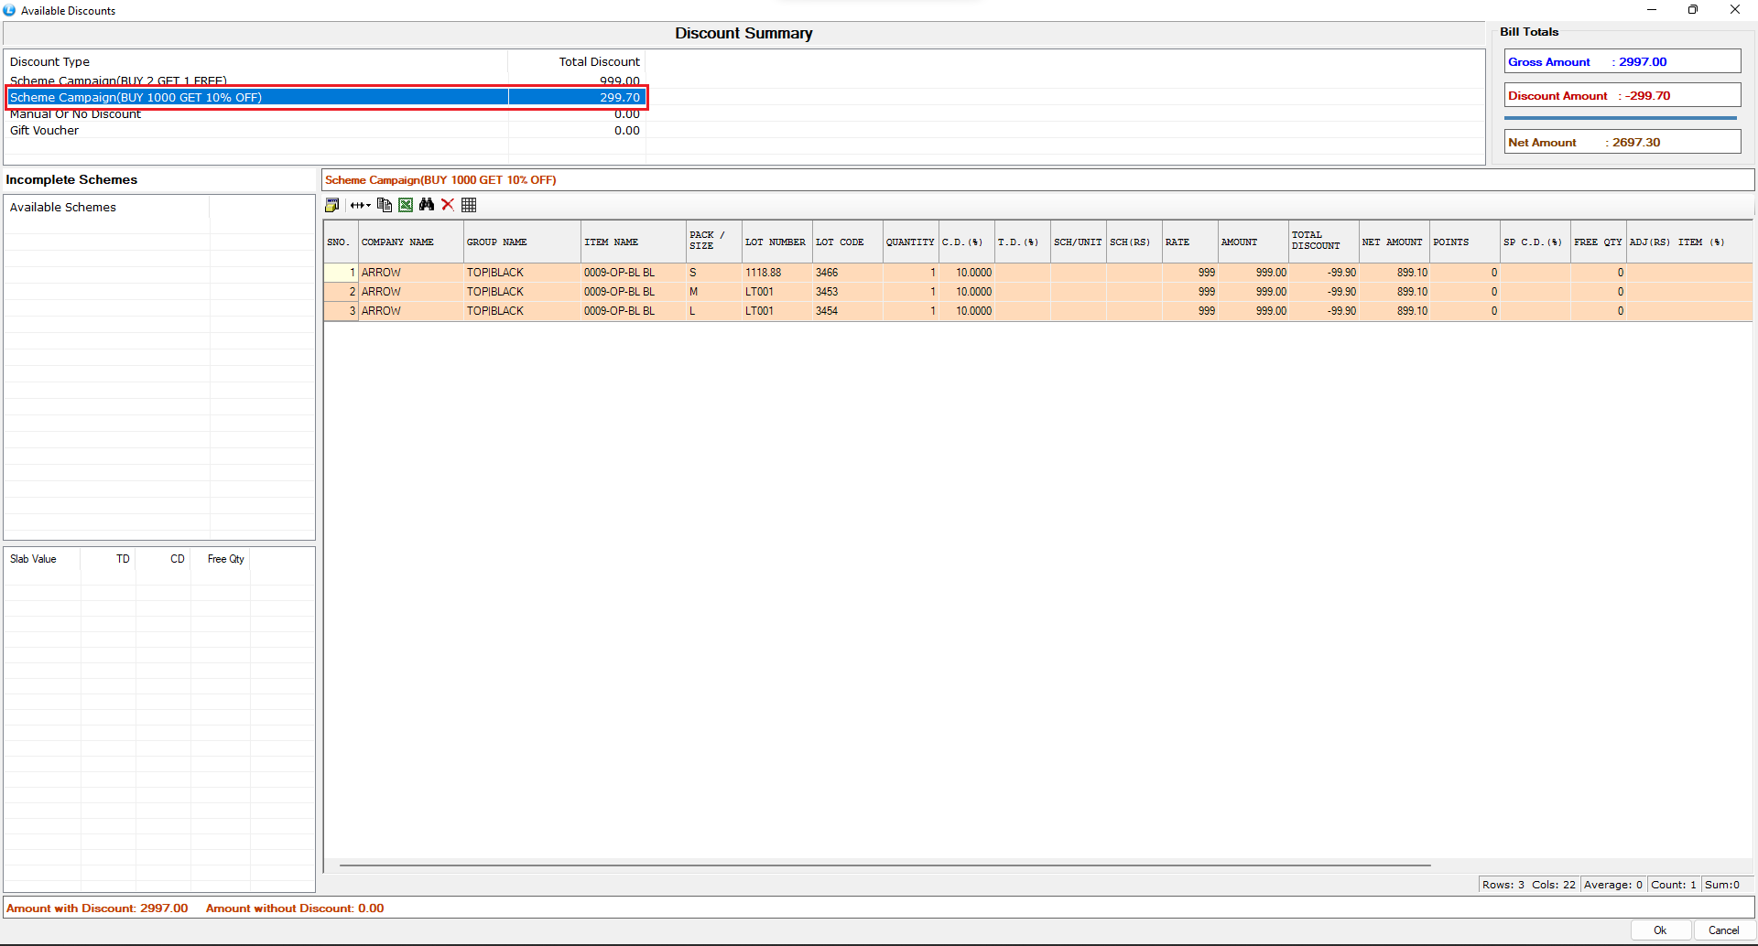The height and width of the screenshot is (946, 1758).
Task: Click the copy icon in grid toolbar
Action: tap(385, 205)
